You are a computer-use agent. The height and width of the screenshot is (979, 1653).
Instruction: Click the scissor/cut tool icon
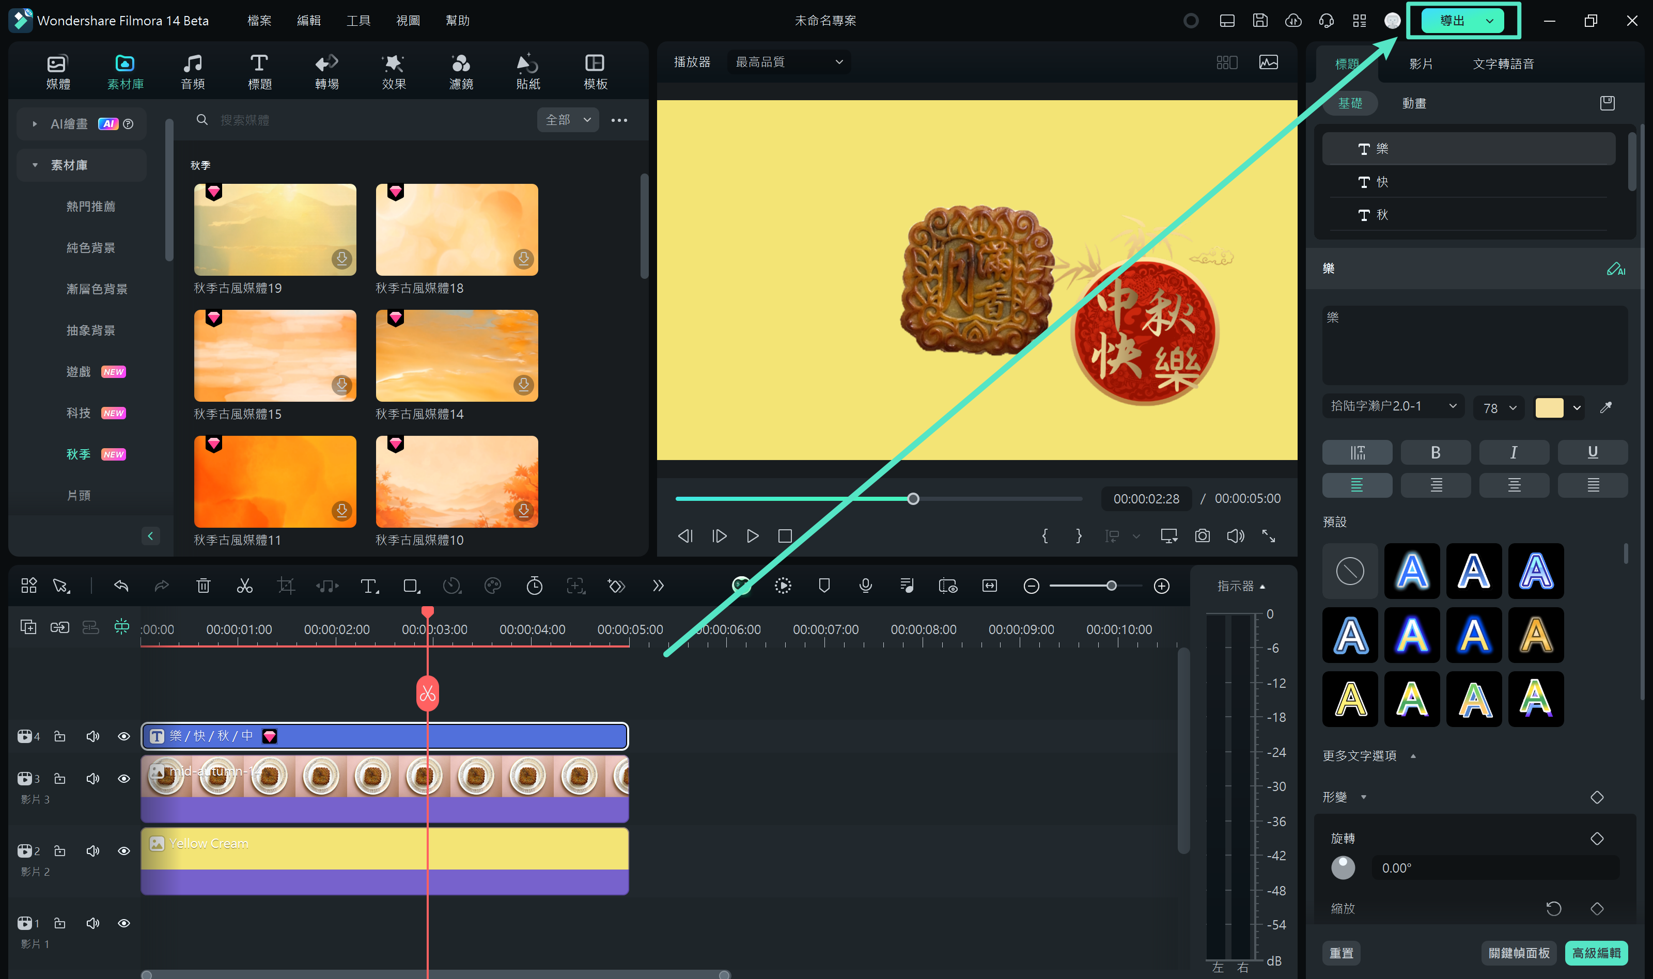[245, 586]
